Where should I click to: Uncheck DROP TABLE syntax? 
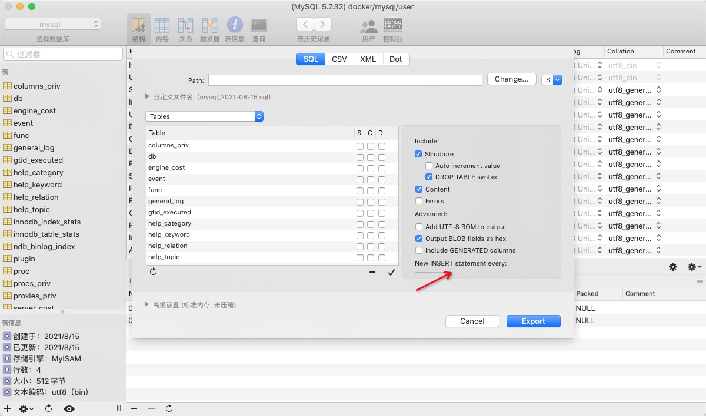(429, 177)
